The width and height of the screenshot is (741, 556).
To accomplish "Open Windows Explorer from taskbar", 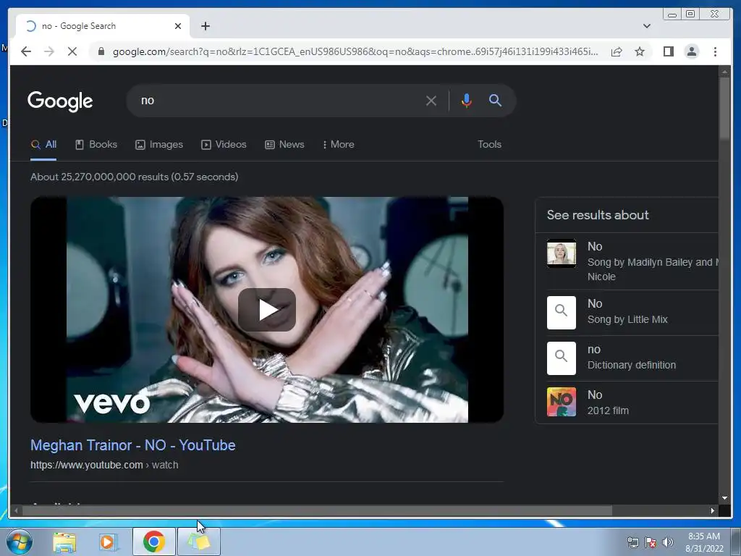I will tap(64, 542).
